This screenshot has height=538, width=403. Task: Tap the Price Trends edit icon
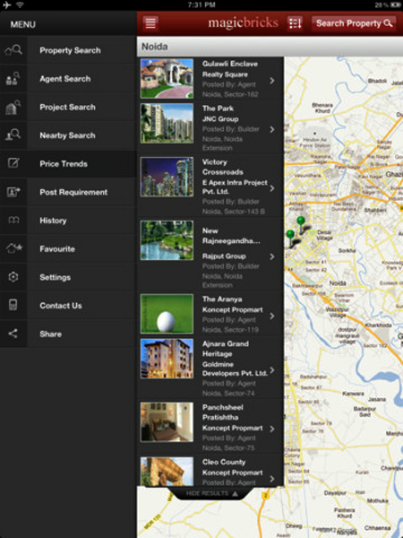coord(13,163)
